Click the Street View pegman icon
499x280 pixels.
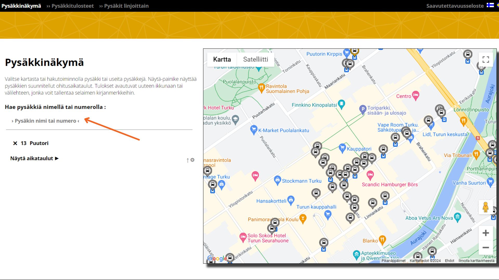[485, 207]
